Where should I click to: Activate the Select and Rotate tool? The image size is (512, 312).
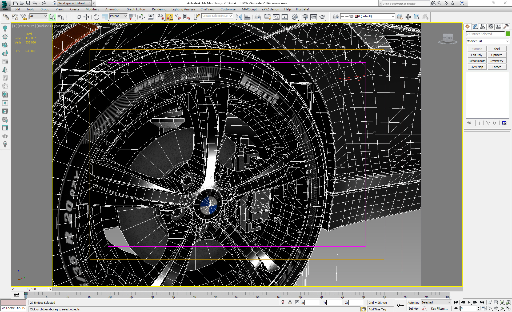(96, 17)
